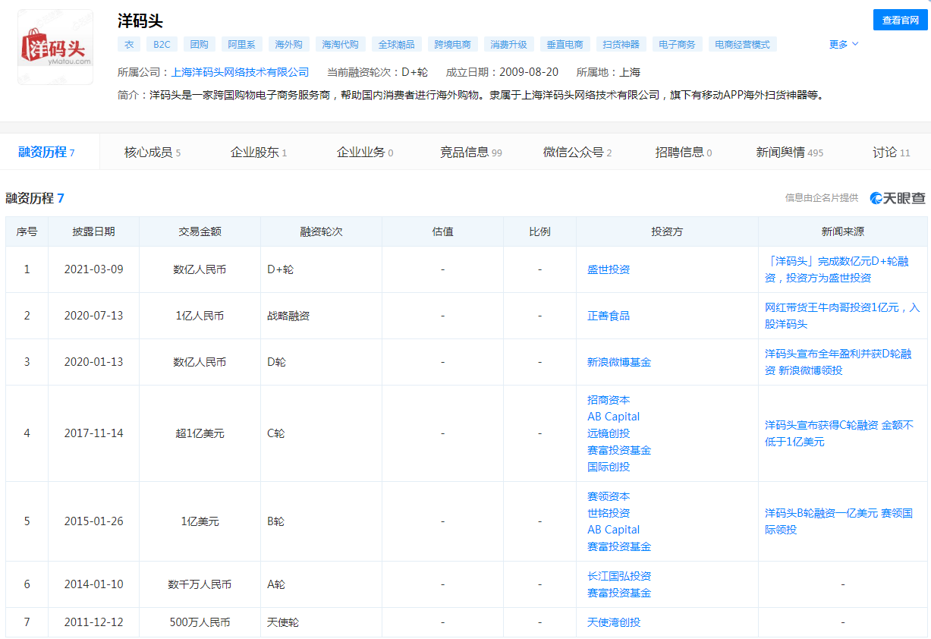
Task: Click 长江国弘投资 investor link
Action: (619, 576)
